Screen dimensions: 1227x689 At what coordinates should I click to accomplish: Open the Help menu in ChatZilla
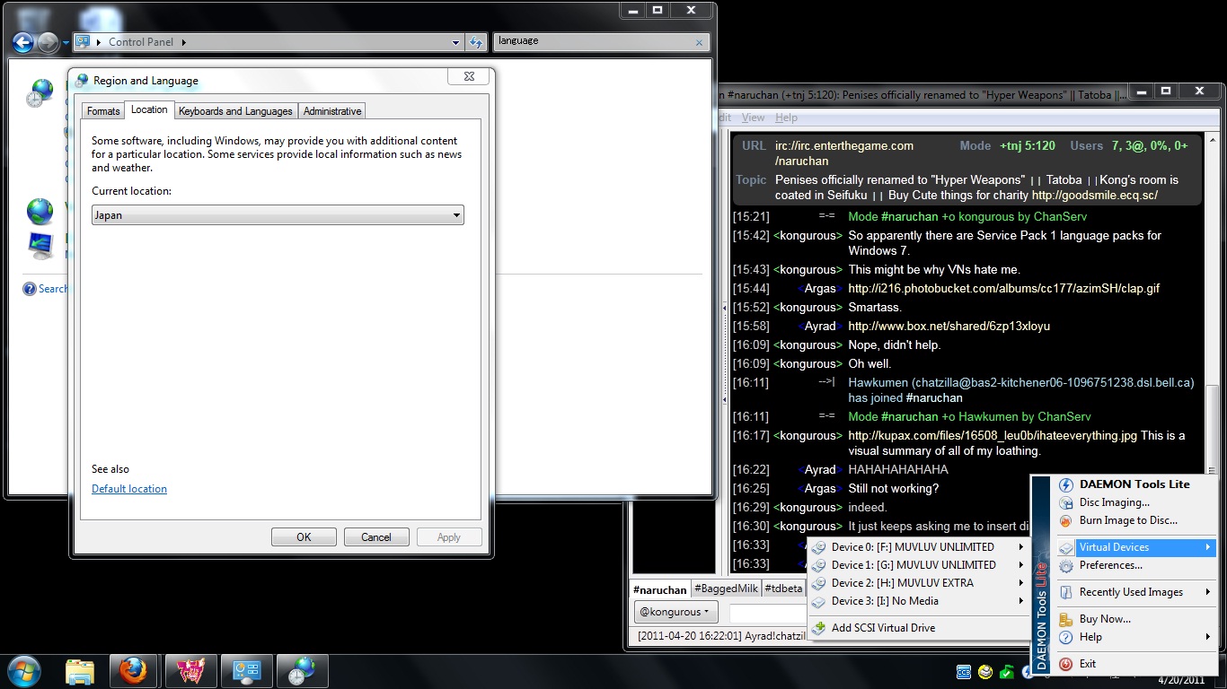[x=786, y=118]
